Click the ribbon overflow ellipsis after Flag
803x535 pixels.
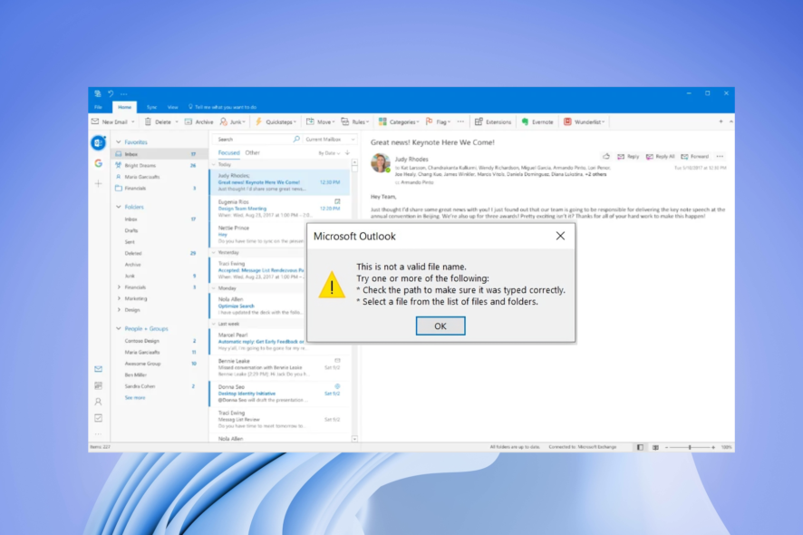click(x=461, y=122)
